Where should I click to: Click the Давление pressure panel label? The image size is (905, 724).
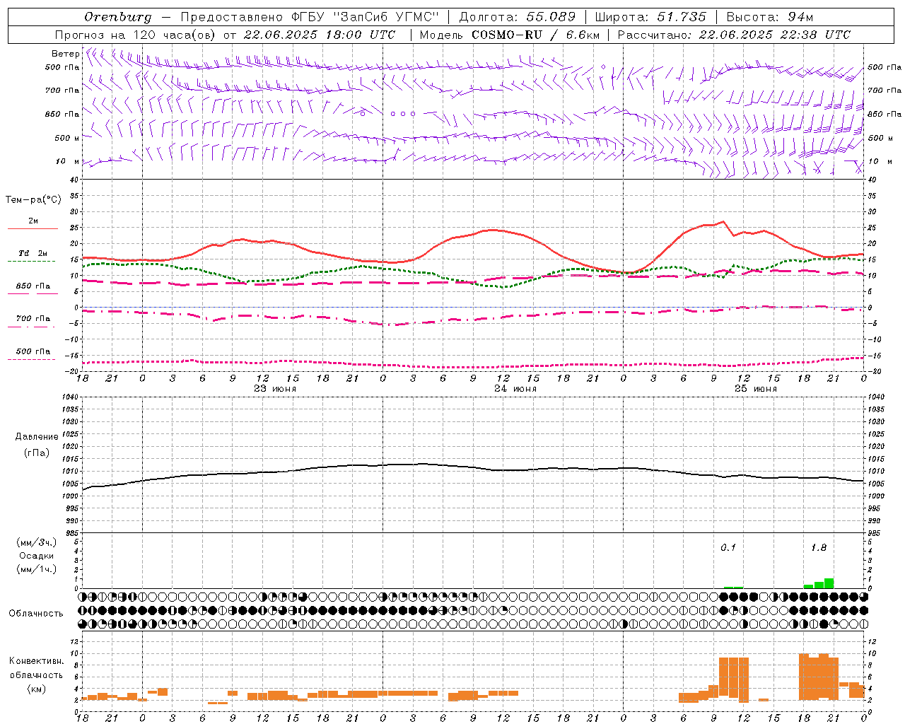tap(37, 437)
